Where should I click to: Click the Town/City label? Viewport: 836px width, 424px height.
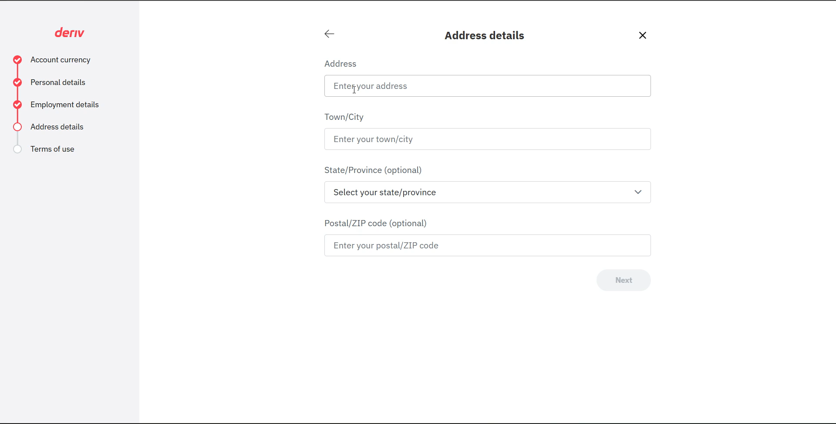click(344, 117)
